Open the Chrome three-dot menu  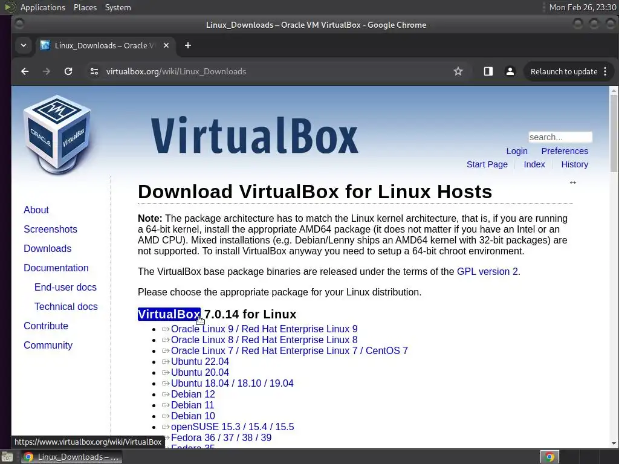606,71
